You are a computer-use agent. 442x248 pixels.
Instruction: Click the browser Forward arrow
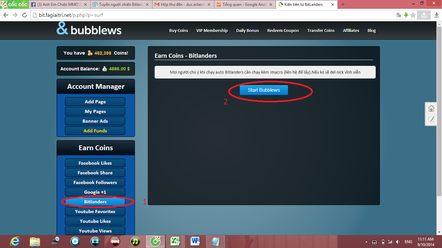pyautogui.click(x=15, y=15)
